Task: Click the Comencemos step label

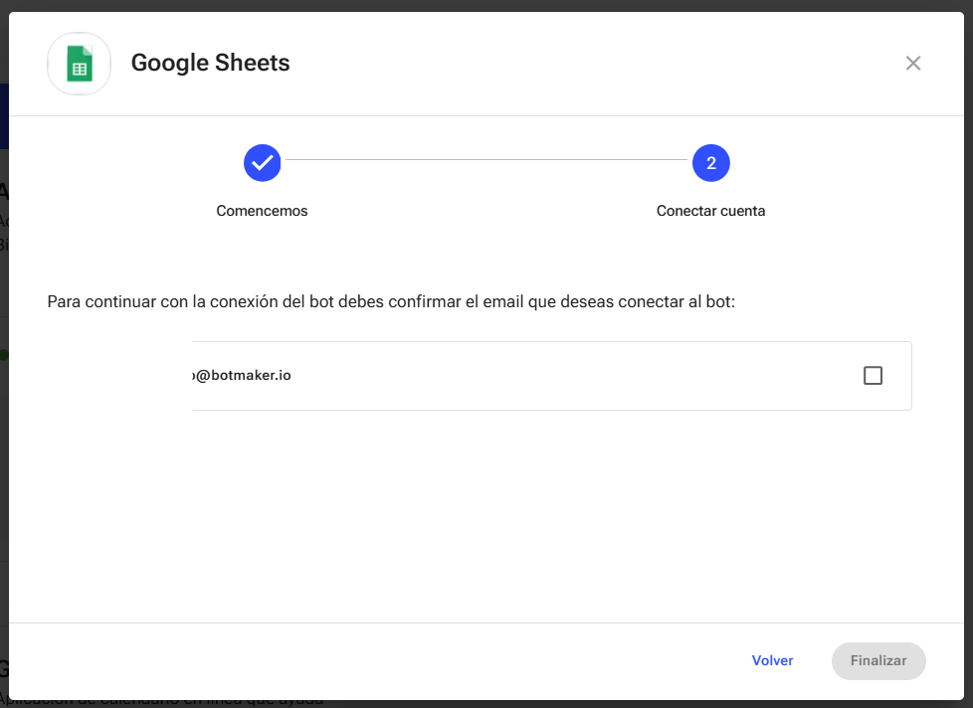Action: pyautogui.click(x=262, y=211)
